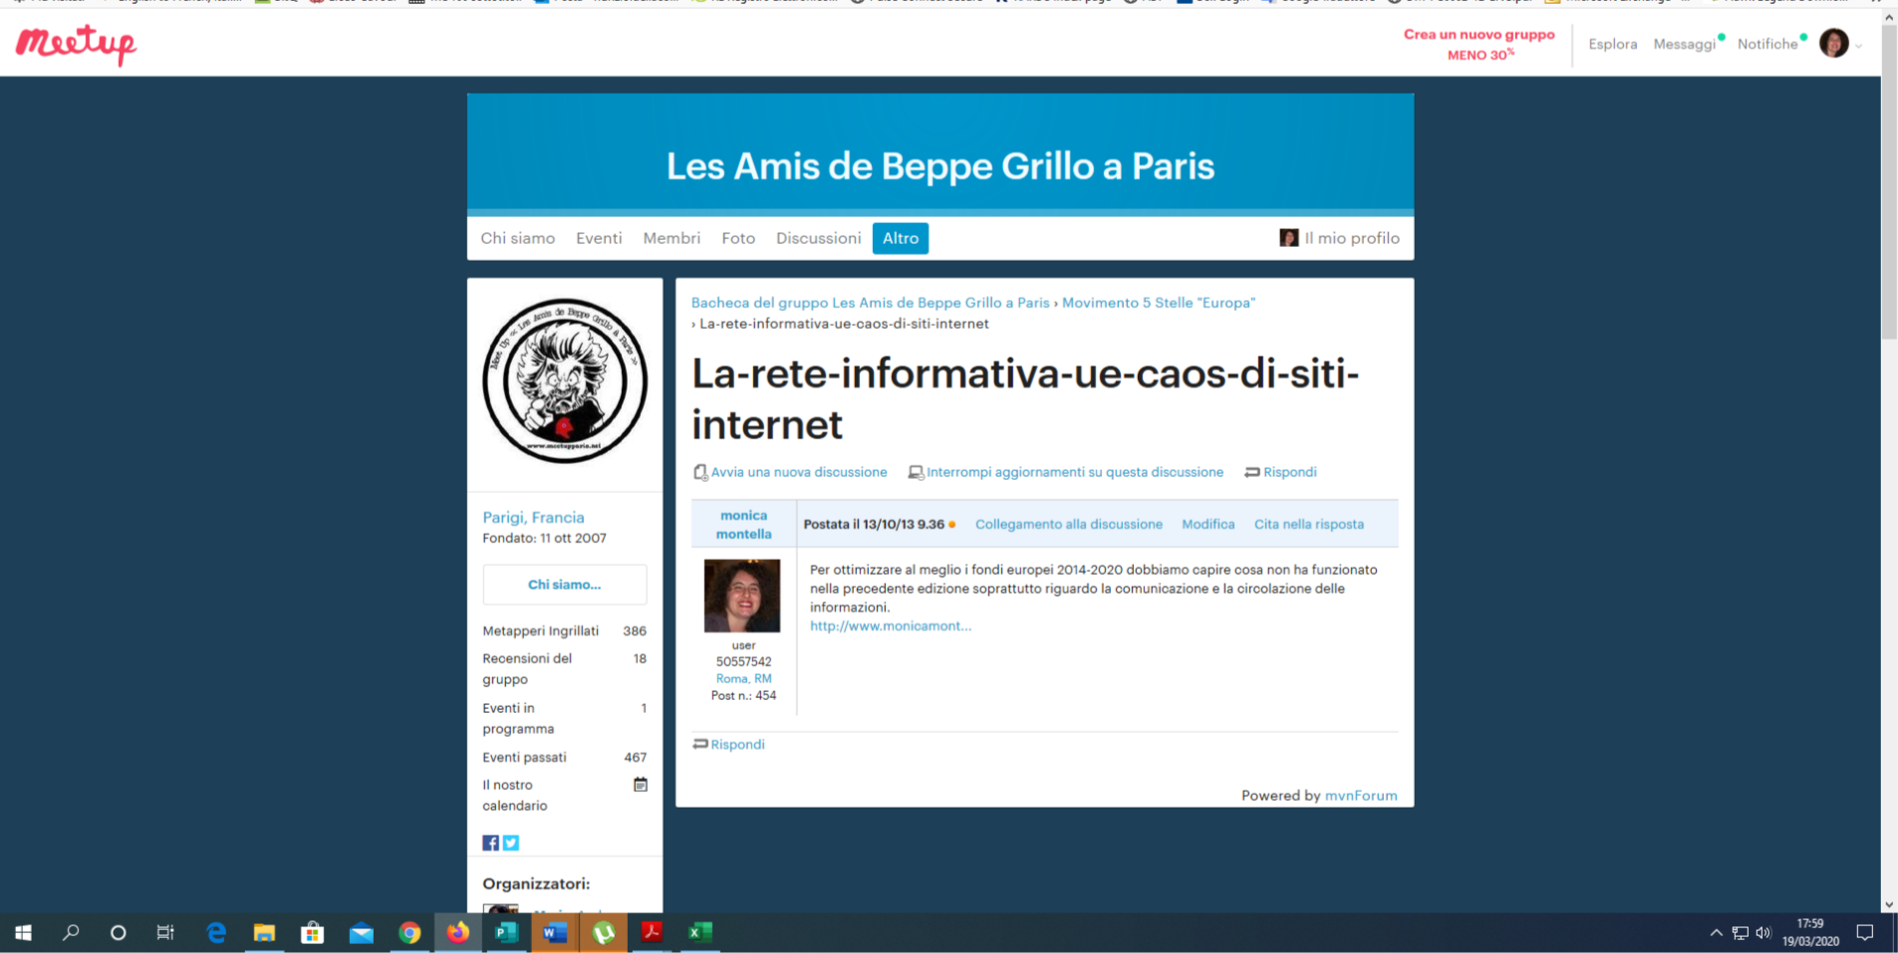Image resolution: width=1898 pixels, height=953 pixels.
Task: Show hidden system tray icons
Action: click(1716, 933)
